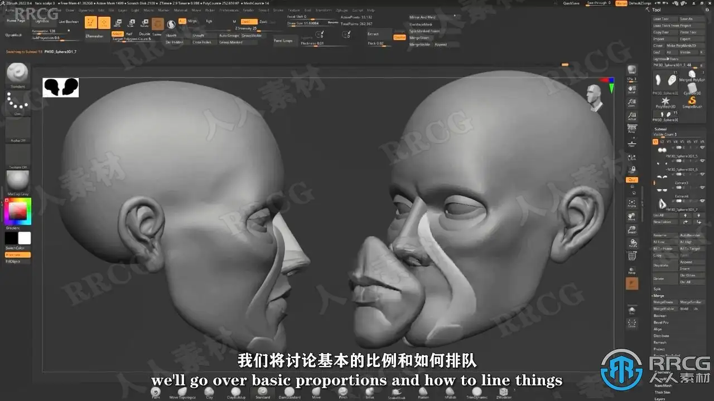
Task: Collapse the Subtool section header
Action: [660, 129]
